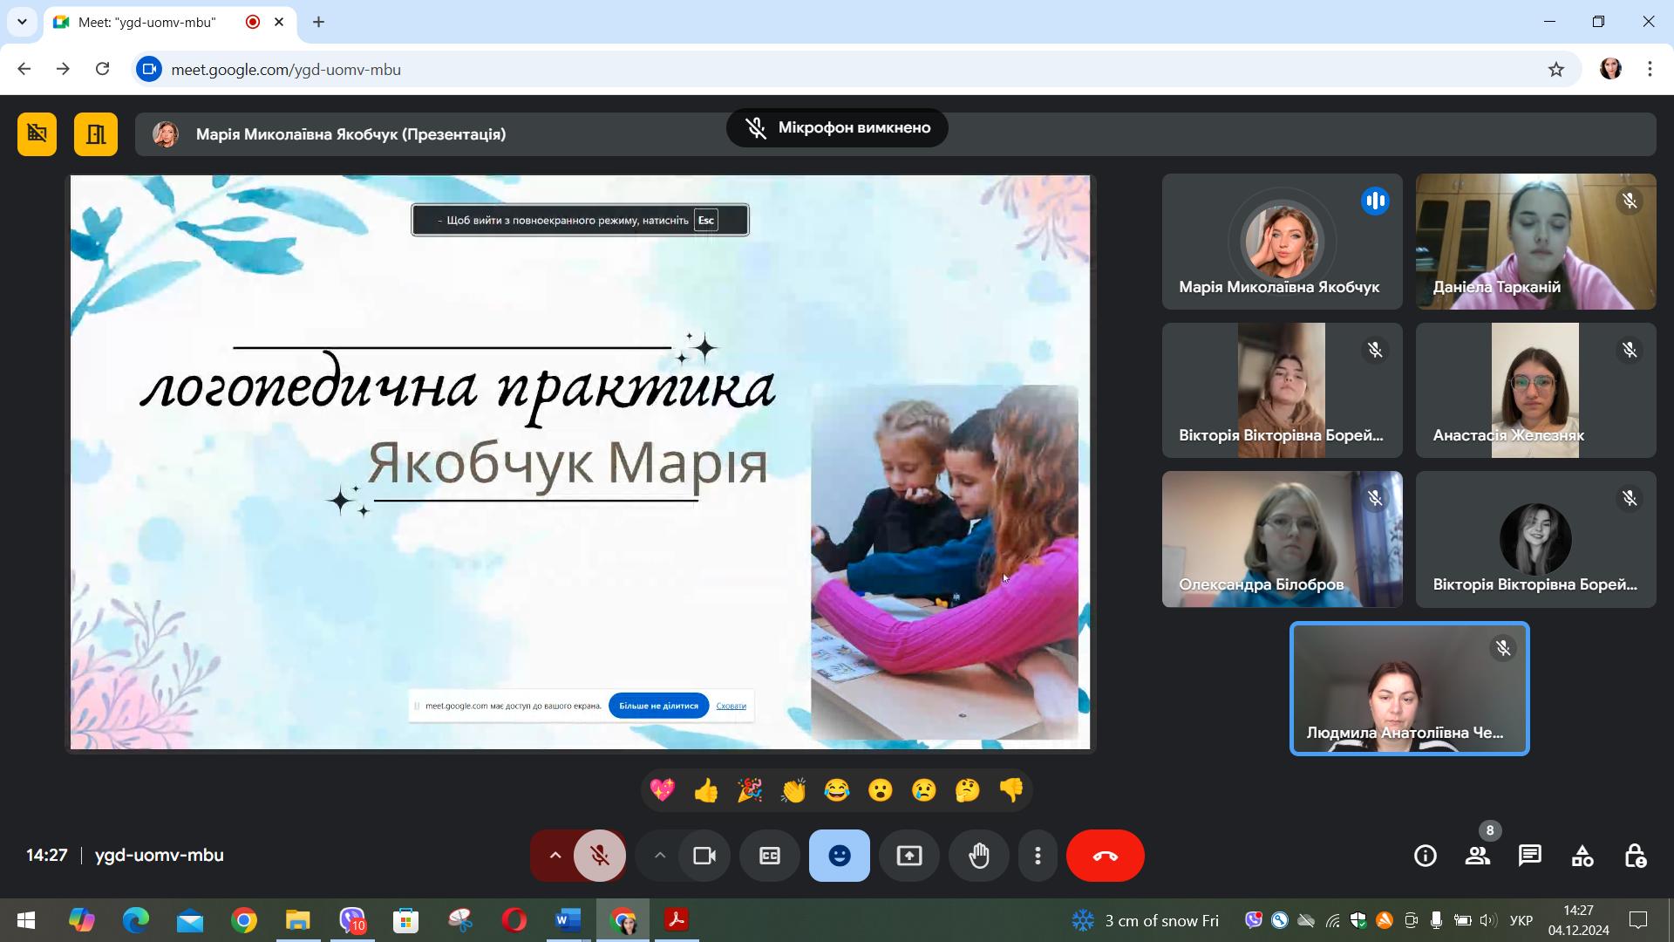This screenshot has height=942, width=1674.
Task: Open host controls lock icon
Action: point(1635,856)
